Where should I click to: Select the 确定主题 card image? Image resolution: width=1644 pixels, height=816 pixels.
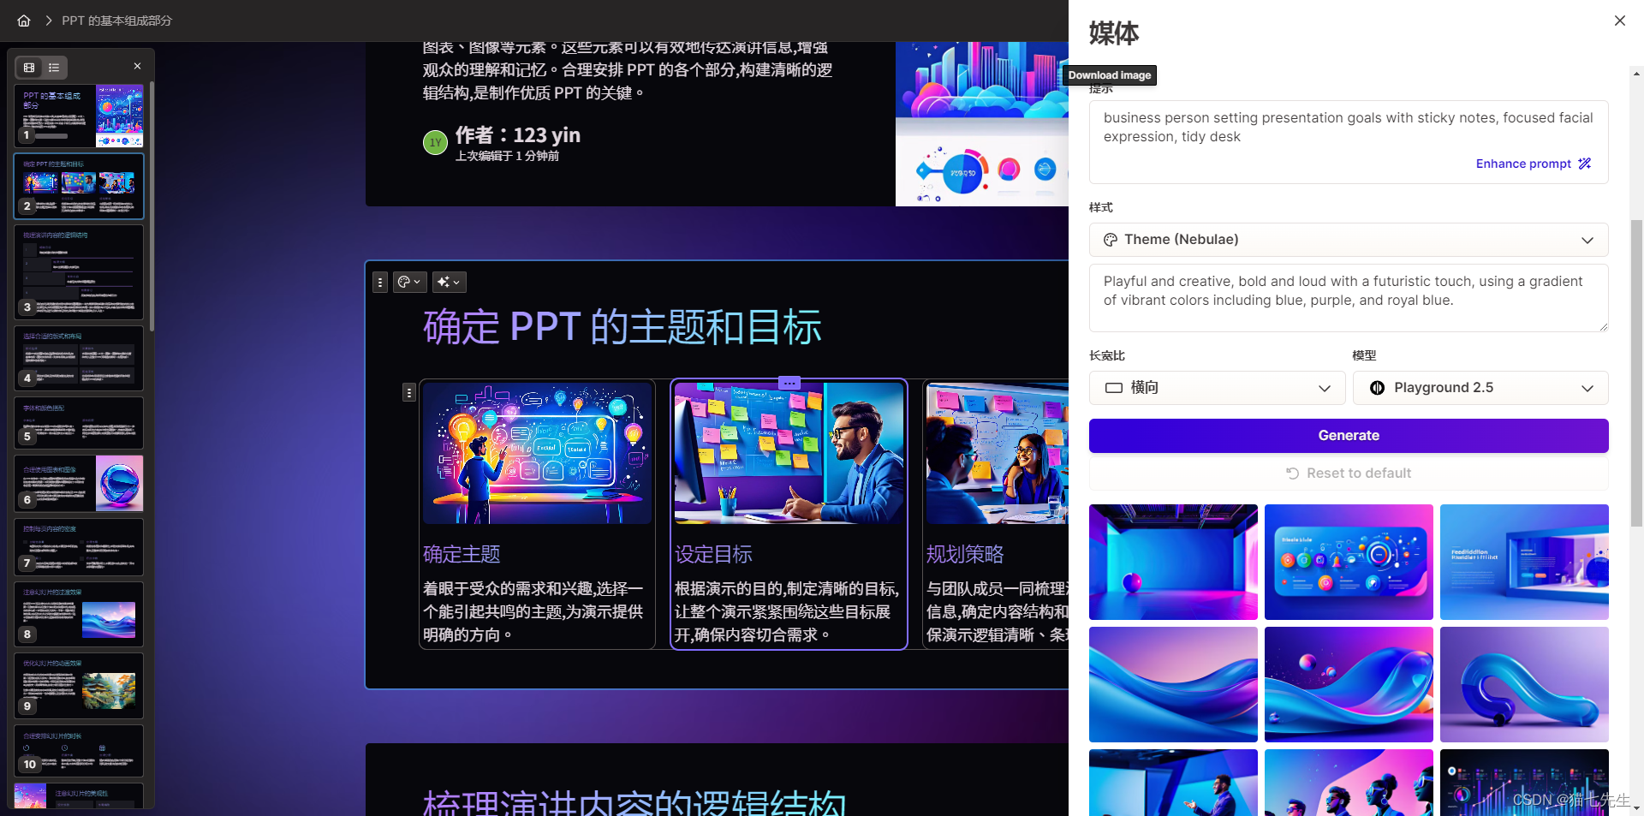[538, 453]
